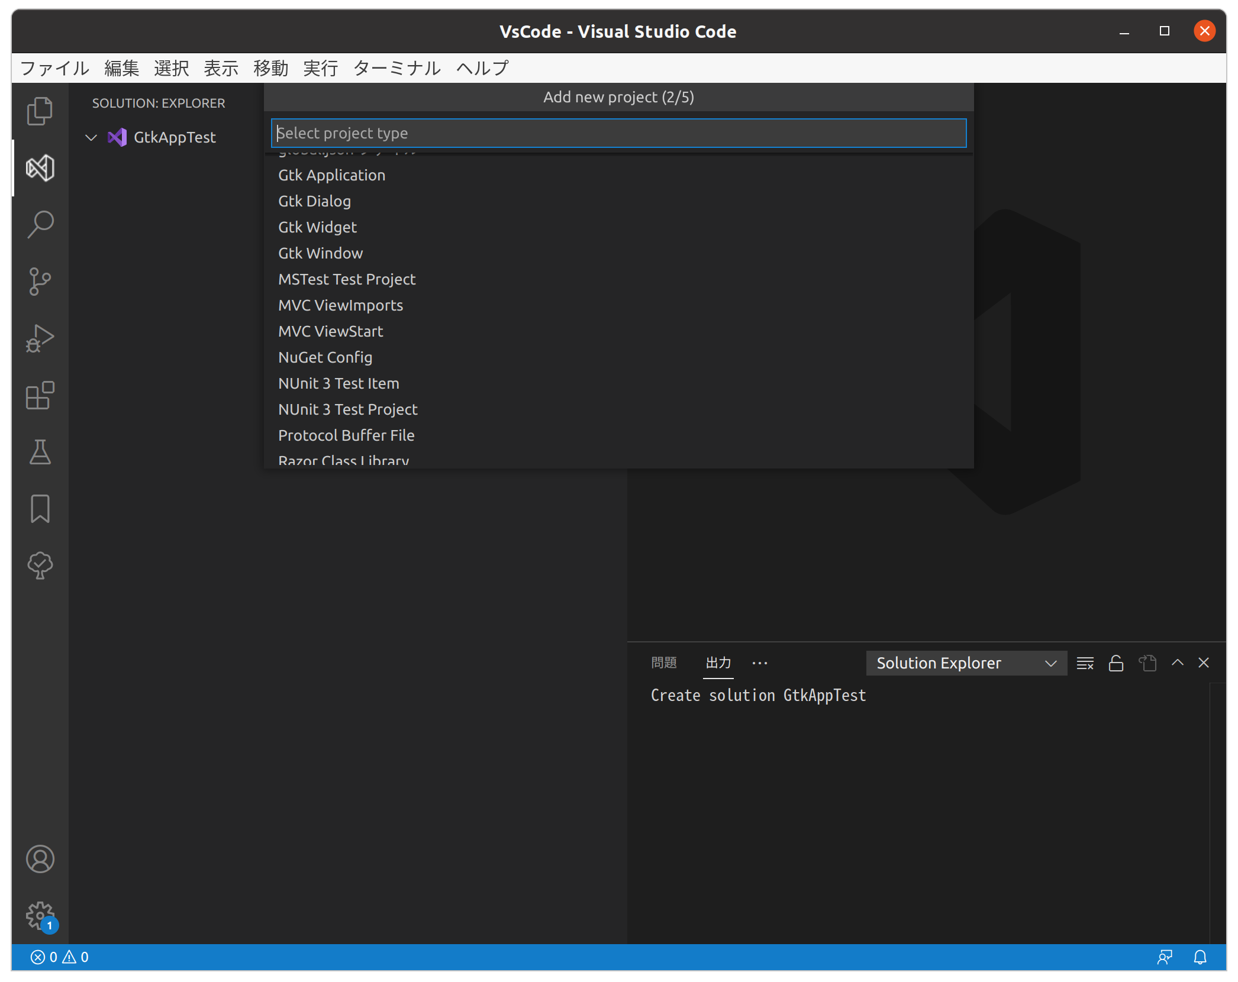Open the Solution Explorer sidebar icon
Image resolution: width=1238 pixels, height=982 pixels.
coord(40,167)
